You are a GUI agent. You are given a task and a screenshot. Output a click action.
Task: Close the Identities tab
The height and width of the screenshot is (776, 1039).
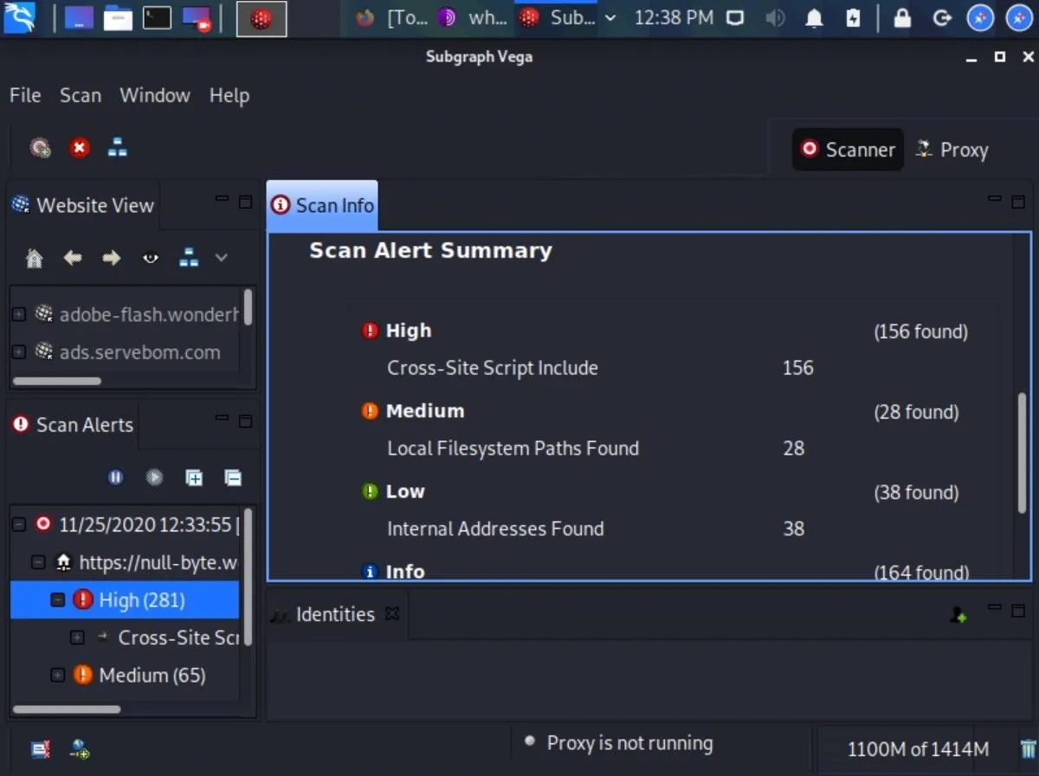[392, 613]
